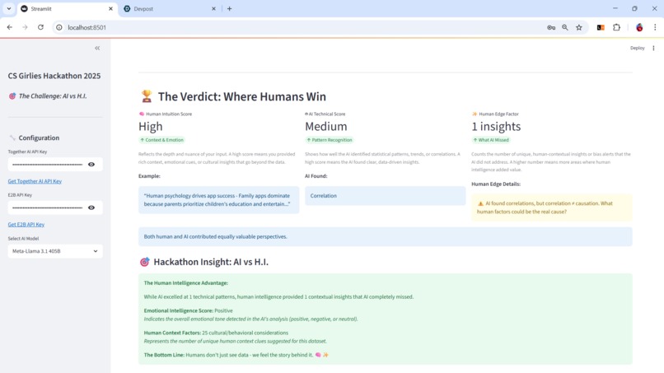Viewport: 664px width, 373px height.
Task: Go forward in browser history
Action: click(25, 27)
